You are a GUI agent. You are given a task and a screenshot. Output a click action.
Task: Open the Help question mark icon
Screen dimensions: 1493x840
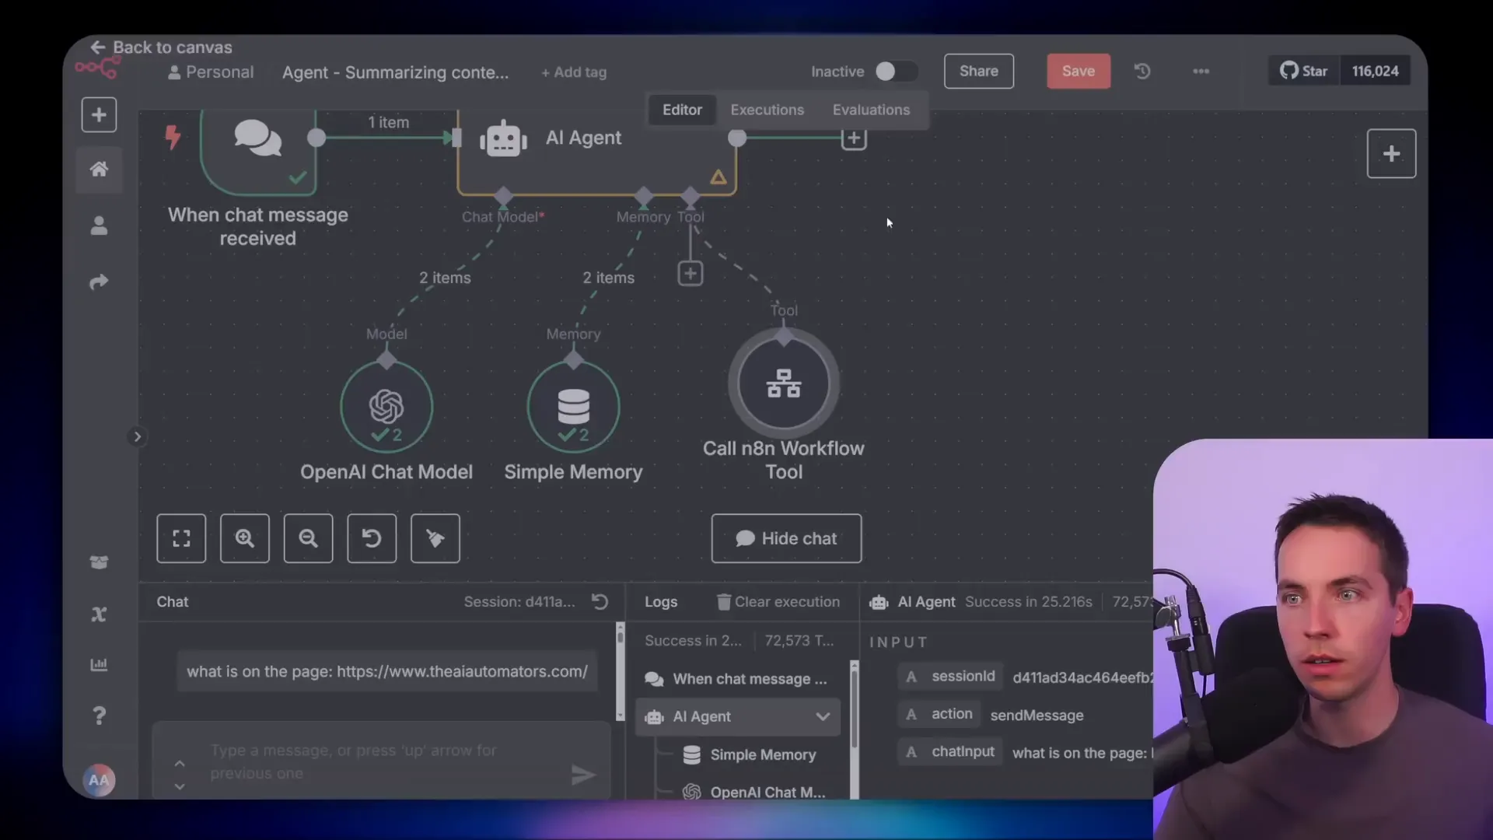pyautogui.click(x=99, y=716)
